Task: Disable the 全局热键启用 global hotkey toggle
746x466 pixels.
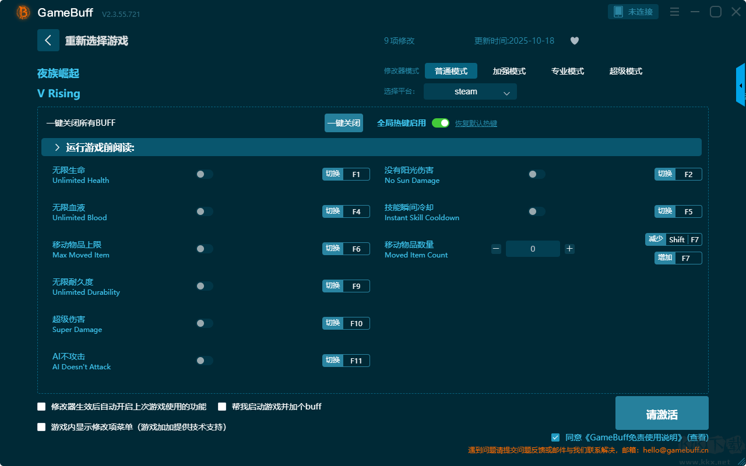Action: [441, 123]
